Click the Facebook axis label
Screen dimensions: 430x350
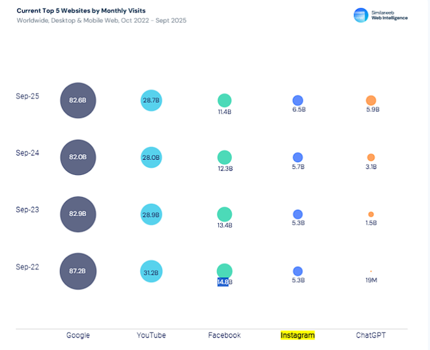[x=224, y=335]
